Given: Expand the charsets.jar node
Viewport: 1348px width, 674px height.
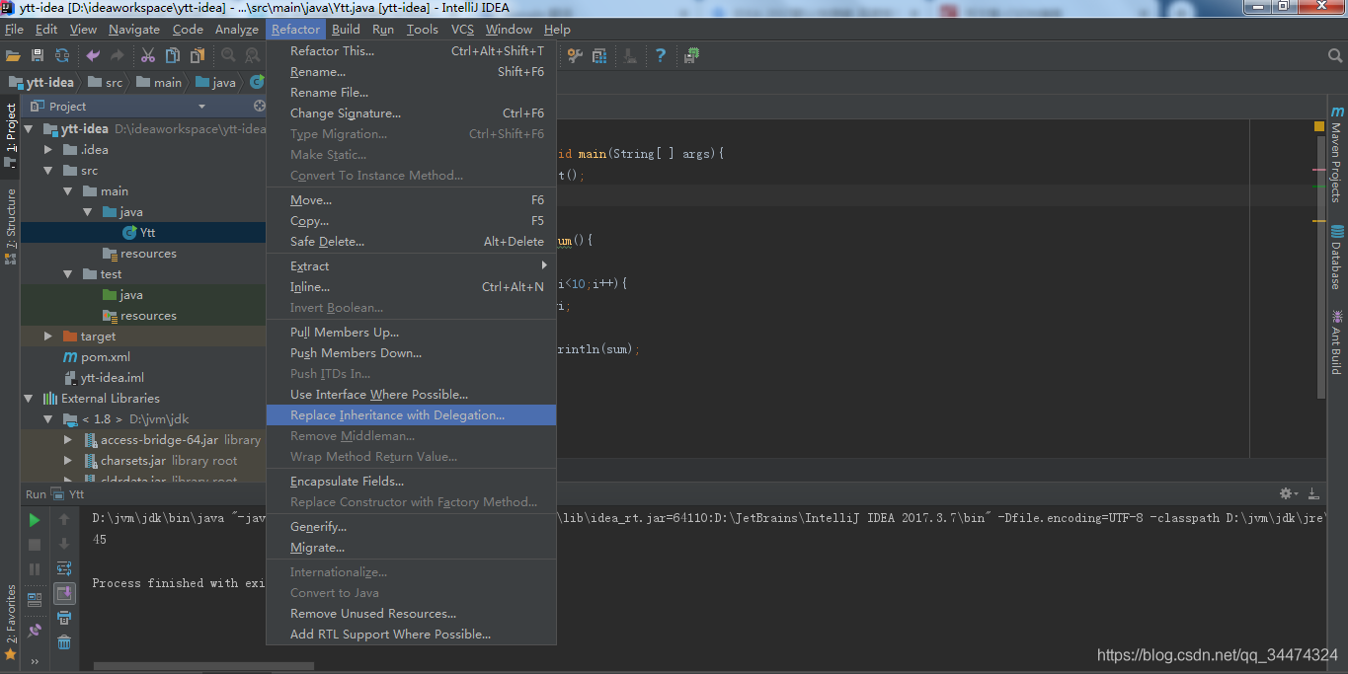Looking at the screenshot, I should [x=68, y=461].
